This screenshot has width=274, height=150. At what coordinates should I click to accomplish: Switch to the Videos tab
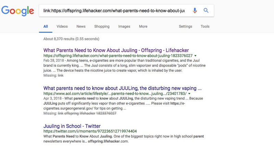point(62,26)
